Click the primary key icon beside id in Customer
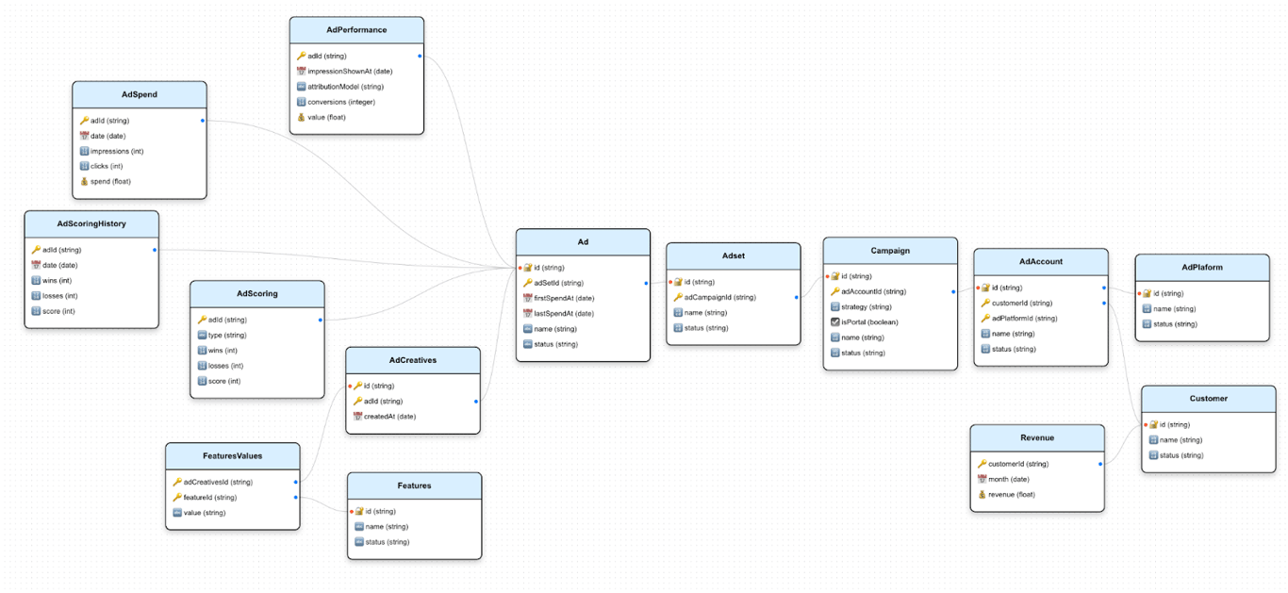This screenshot has height=593, width=1288. tap(1153, 424)
